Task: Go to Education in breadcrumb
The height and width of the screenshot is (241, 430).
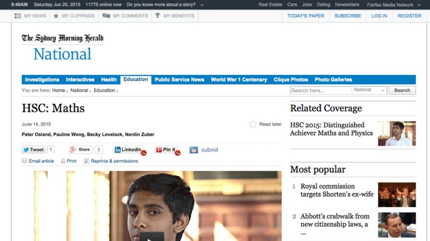Action: 104,90
